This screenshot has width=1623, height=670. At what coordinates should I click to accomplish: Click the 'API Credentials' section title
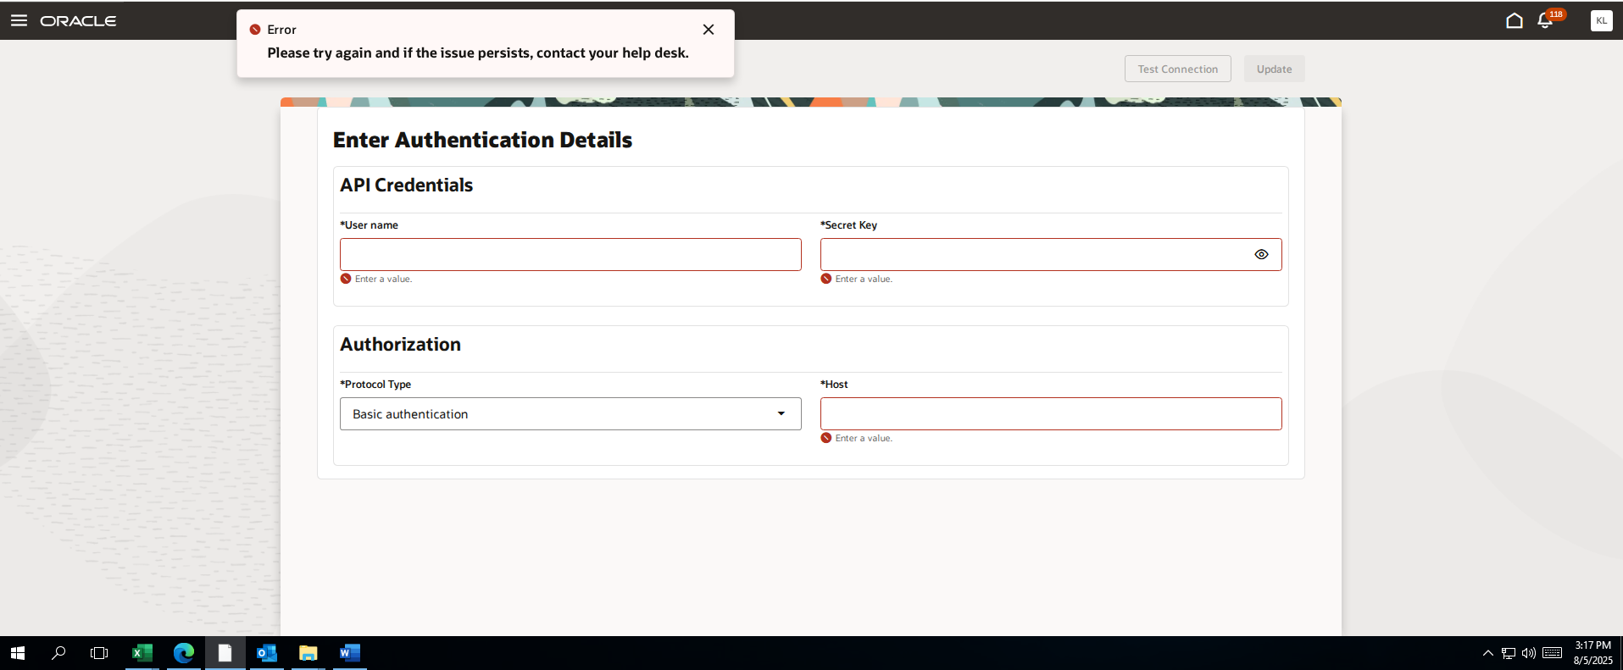[x=407, y=185]
